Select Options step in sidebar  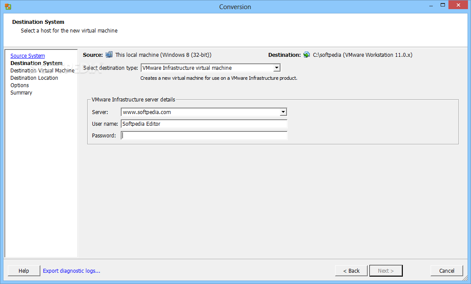[x=20, y=85]
